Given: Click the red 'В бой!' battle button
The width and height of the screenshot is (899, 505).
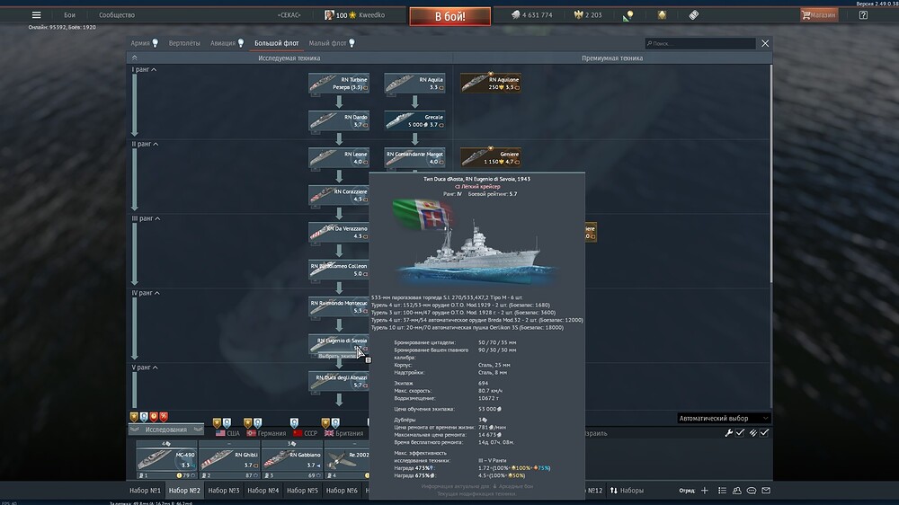Looking at the screenshot, I should point(449,16).
